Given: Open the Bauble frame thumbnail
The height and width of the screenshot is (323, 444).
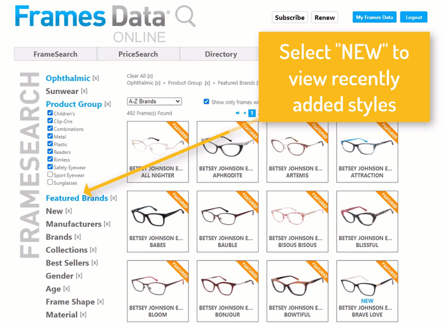Looking at the screenshot, I should tap(227, 222).
